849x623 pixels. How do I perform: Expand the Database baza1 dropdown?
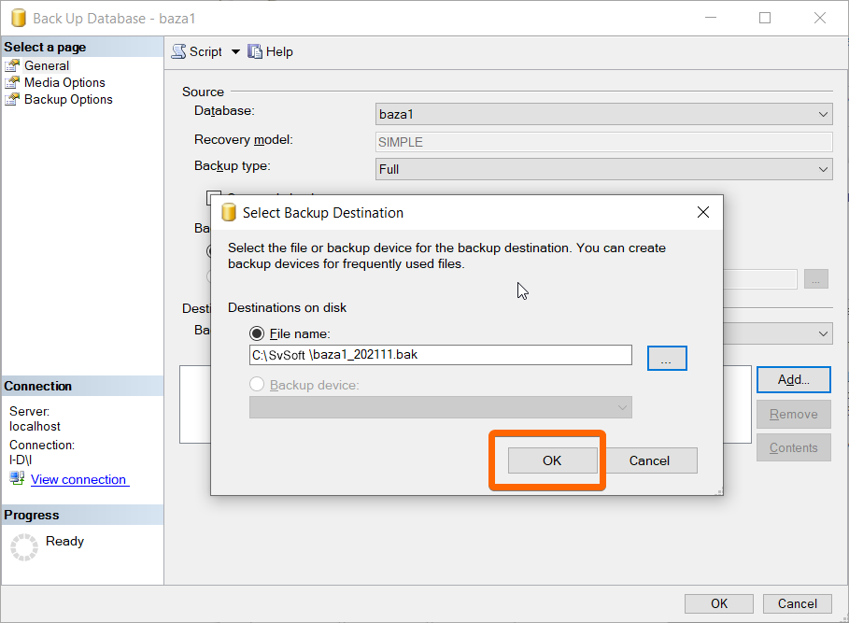(823, 114)
